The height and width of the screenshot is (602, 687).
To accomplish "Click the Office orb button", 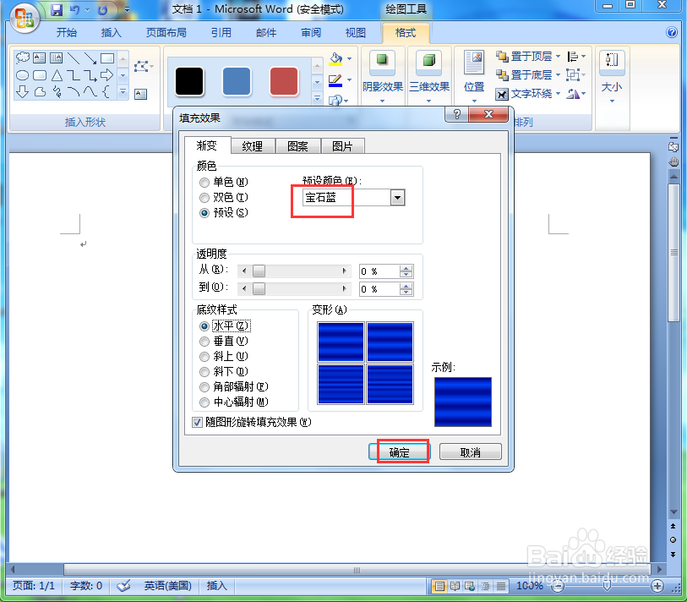I will click(x=25, y=18).
